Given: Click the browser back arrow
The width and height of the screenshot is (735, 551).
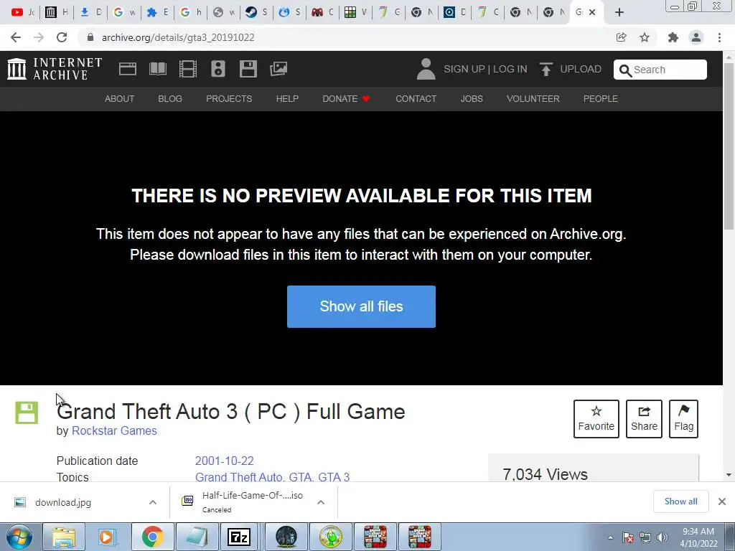Looking at the screenshot, I should (16, 37).
